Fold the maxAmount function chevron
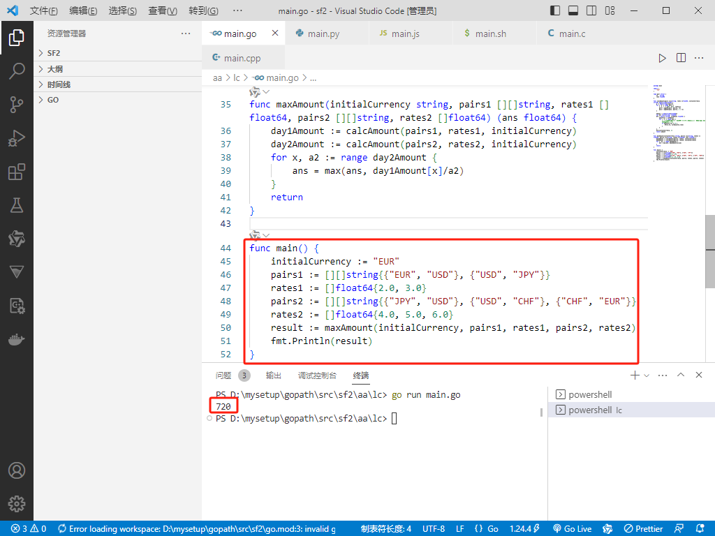Viewport: 715px width, 536px height. pos(266,91)
